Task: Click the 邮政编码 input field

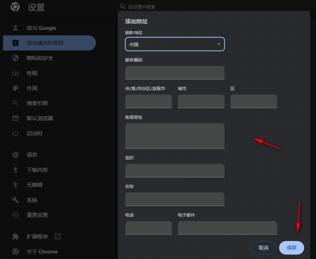Action: click(175, 73)
